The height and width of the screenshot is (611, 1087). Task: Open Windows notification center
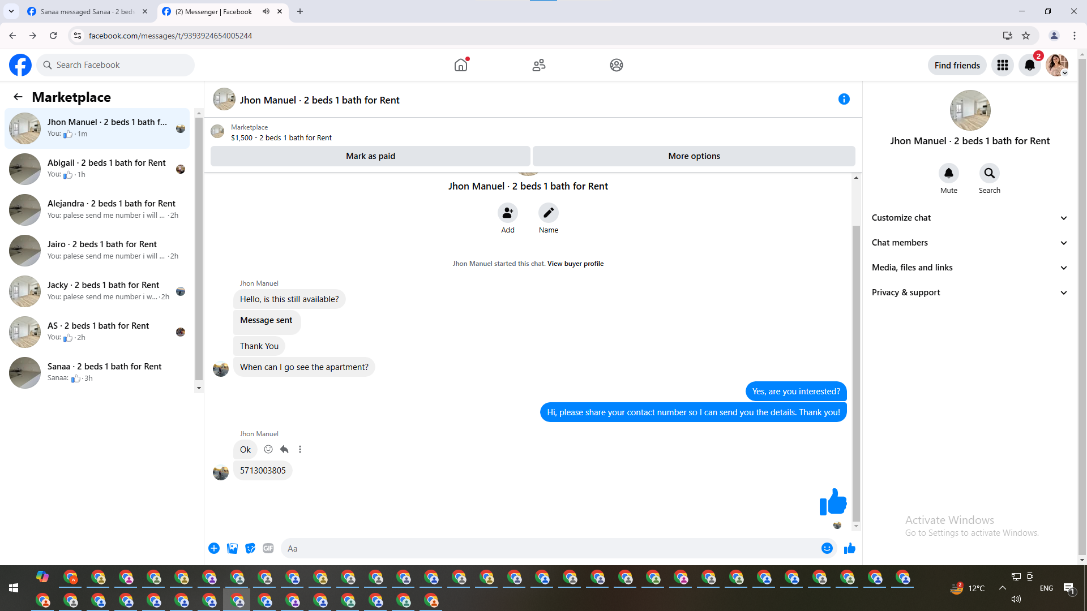pos(1069,588)
